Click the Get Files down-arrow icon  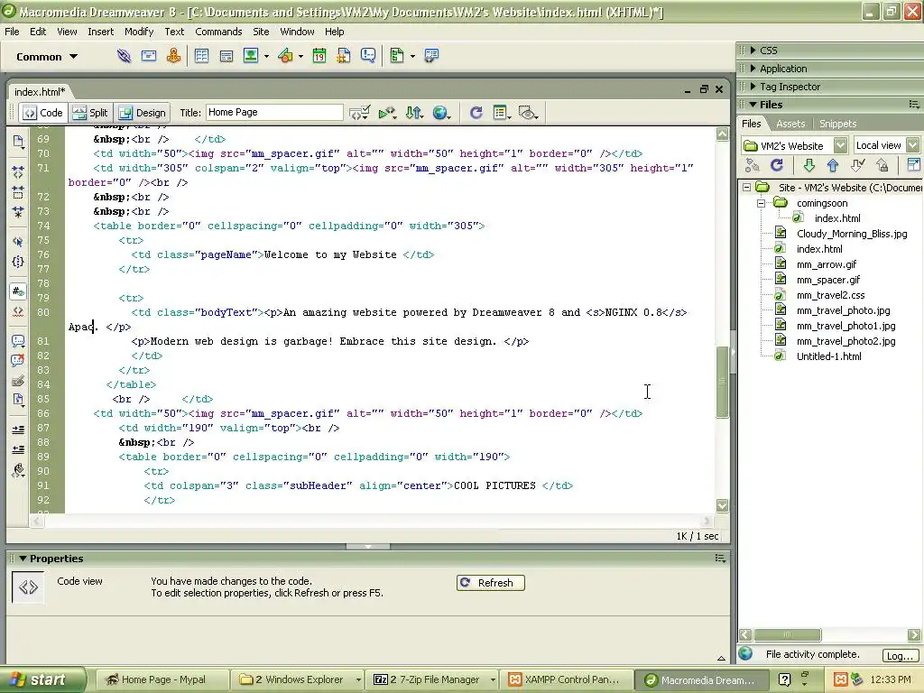point(809,166)
